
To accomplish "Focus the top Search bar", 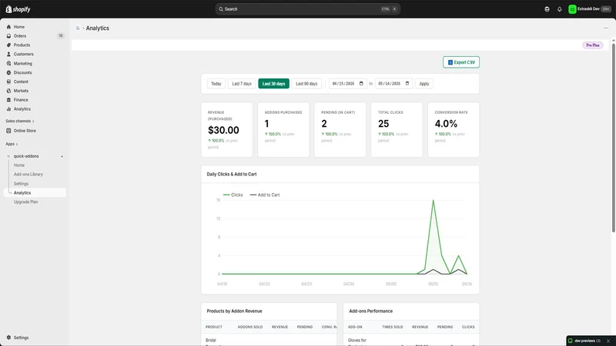I will [307, 9].
